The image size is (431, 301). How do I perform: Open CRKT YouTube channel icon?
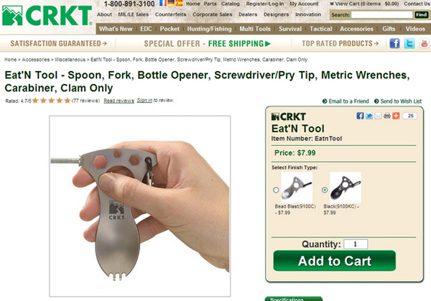point(425,43)
